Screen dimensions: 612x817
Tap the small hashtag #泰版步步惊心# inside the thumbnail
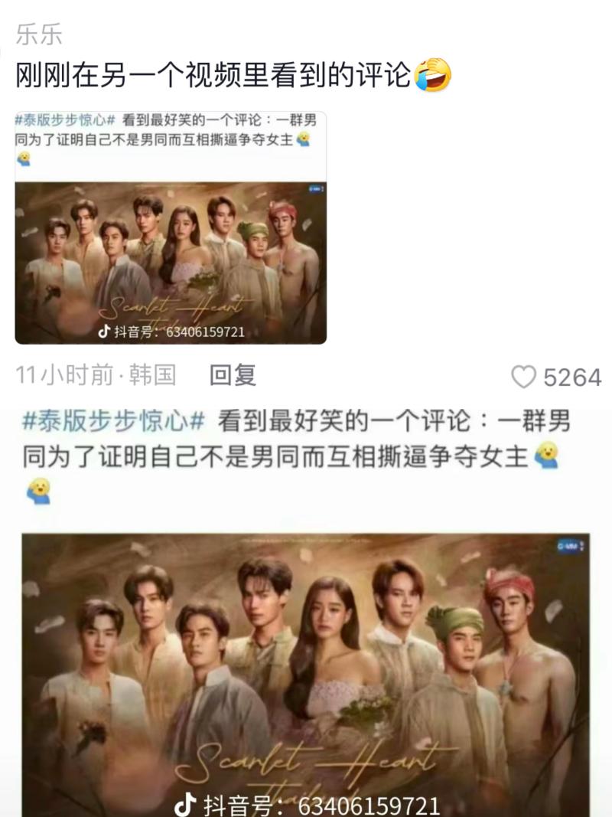(65, 120)
